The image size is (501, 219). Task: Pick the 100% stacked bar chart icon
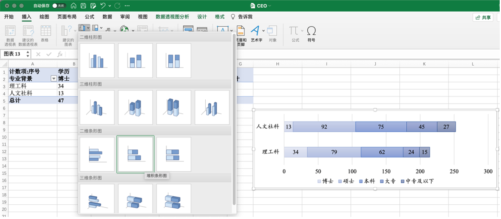click(x=173, y=154)
